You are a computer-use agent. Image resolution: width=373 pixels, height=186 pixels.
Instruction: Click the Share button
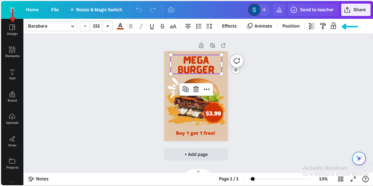click(355, 10)
